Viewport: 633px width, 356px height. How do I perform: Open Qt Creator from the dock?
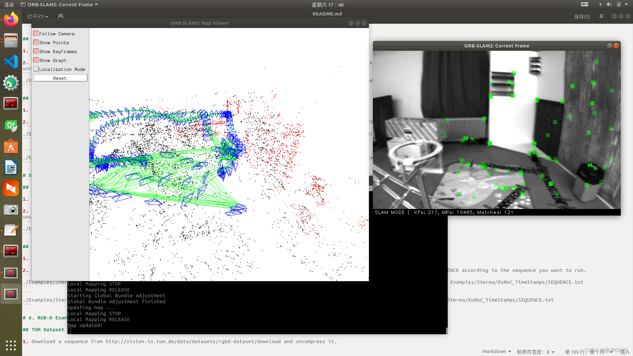(x=11, y=126)
